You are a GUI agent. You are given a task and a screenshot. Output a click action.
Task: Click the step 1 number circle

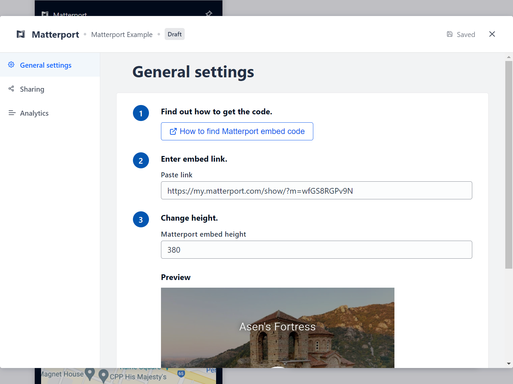pos(141,113)
